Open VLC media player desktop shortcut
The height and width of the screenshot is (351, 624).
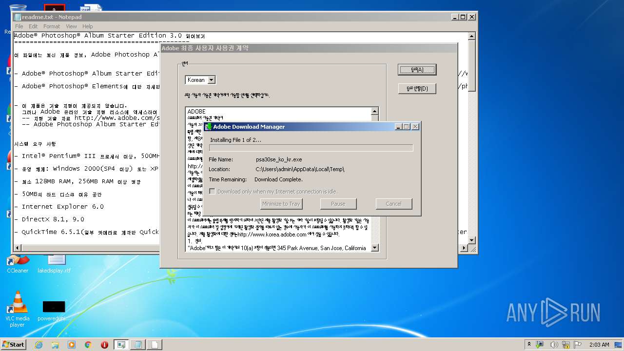[x=18, y=309]
